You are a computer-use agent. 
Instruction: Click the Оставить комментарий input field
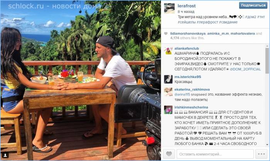click(x=215, y=154)
